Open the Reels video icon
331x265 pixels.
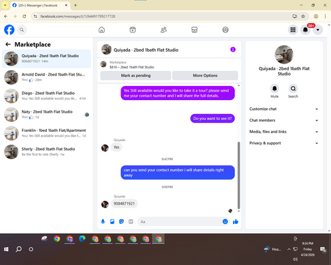pos(132,30)
